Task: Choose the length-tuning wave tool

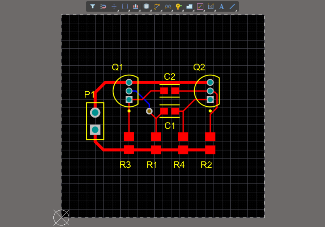Action: (168, 6)
